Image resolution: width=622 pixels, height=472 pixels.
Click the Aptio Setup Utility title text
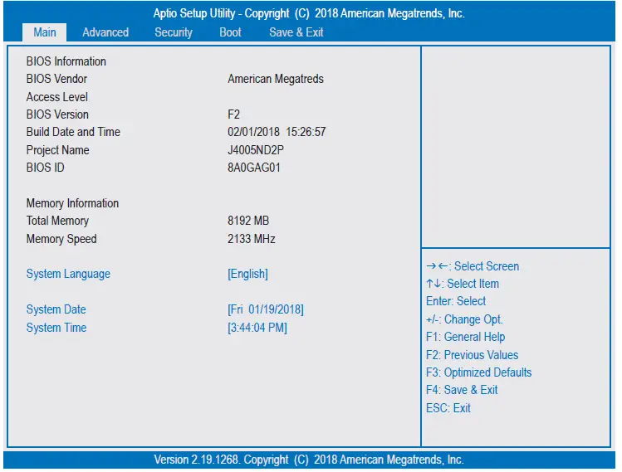click(x=309, y=13)
